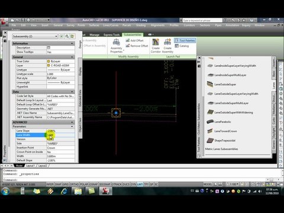Image resolution: width=284 pixels, height=213 pixels.
Task: Select the LaneOutsideSuperWithWidening subassembly
Action: click(x=230, y=112)
